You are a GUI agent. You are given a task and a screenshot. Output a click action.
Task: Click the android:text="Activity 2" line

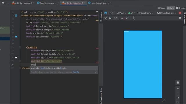pyautogui.click(x=46, y=61)
